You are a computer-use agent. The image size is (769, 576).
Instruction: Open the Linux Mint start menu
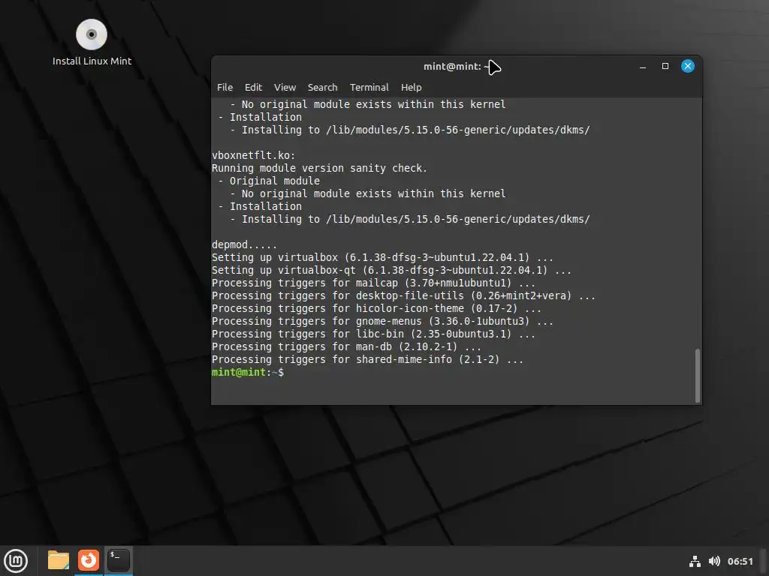pyautogui.click(x=16, y=560)
